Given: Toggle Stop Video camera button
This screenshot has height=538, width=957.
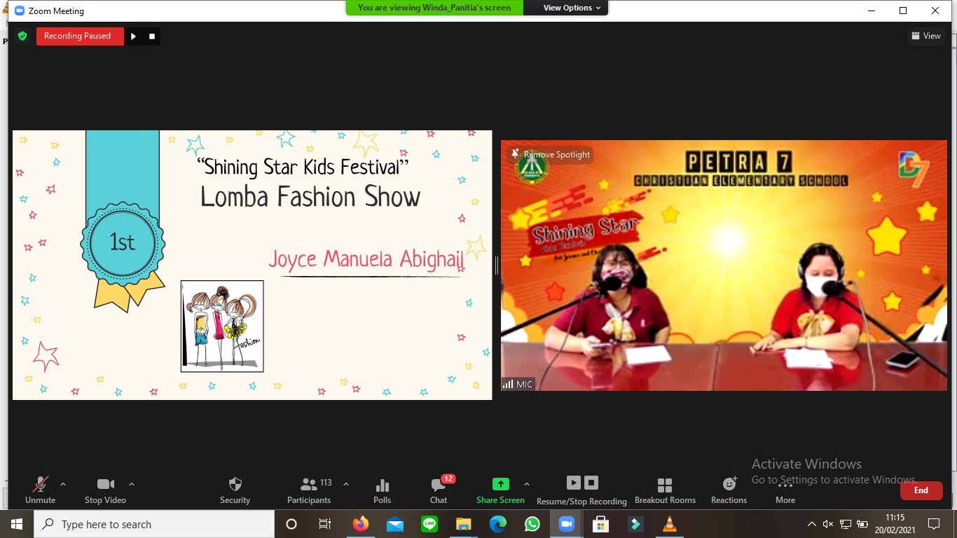Looking at the screenshot, I should tap(105, 485).
